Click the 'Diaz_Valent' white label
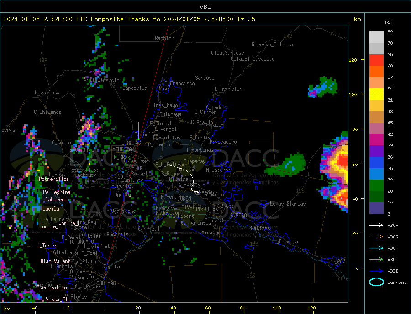The height and width of the screenshot is (314, 411). point(55,261)
